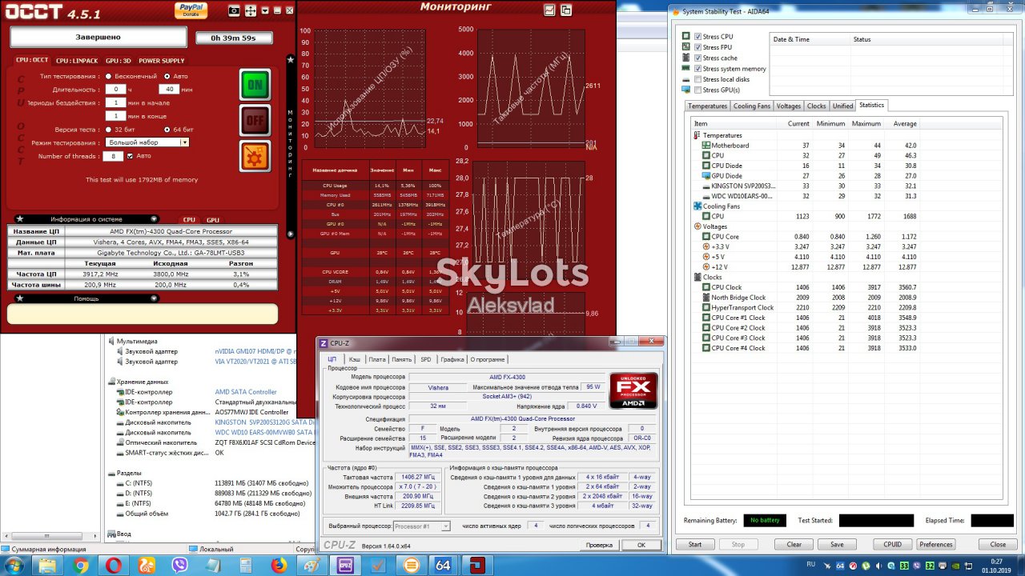Image resolution: width=1025 pixels, height=576 pixels.
Task: Toggle the Stress cache checkbox
Action: click(698, 58)
